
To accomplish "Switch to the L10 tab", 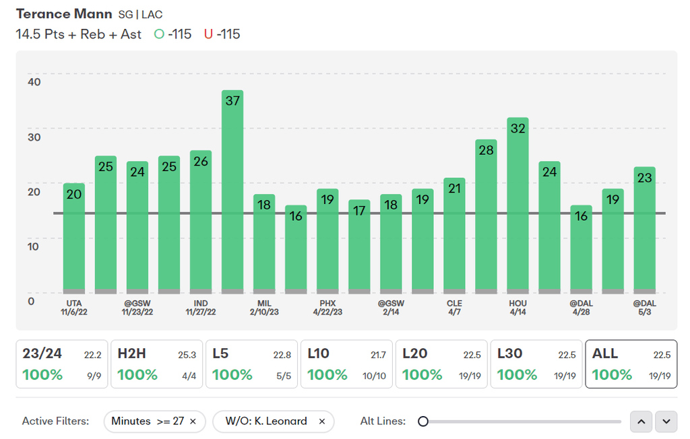I will (x=347, y=364).
